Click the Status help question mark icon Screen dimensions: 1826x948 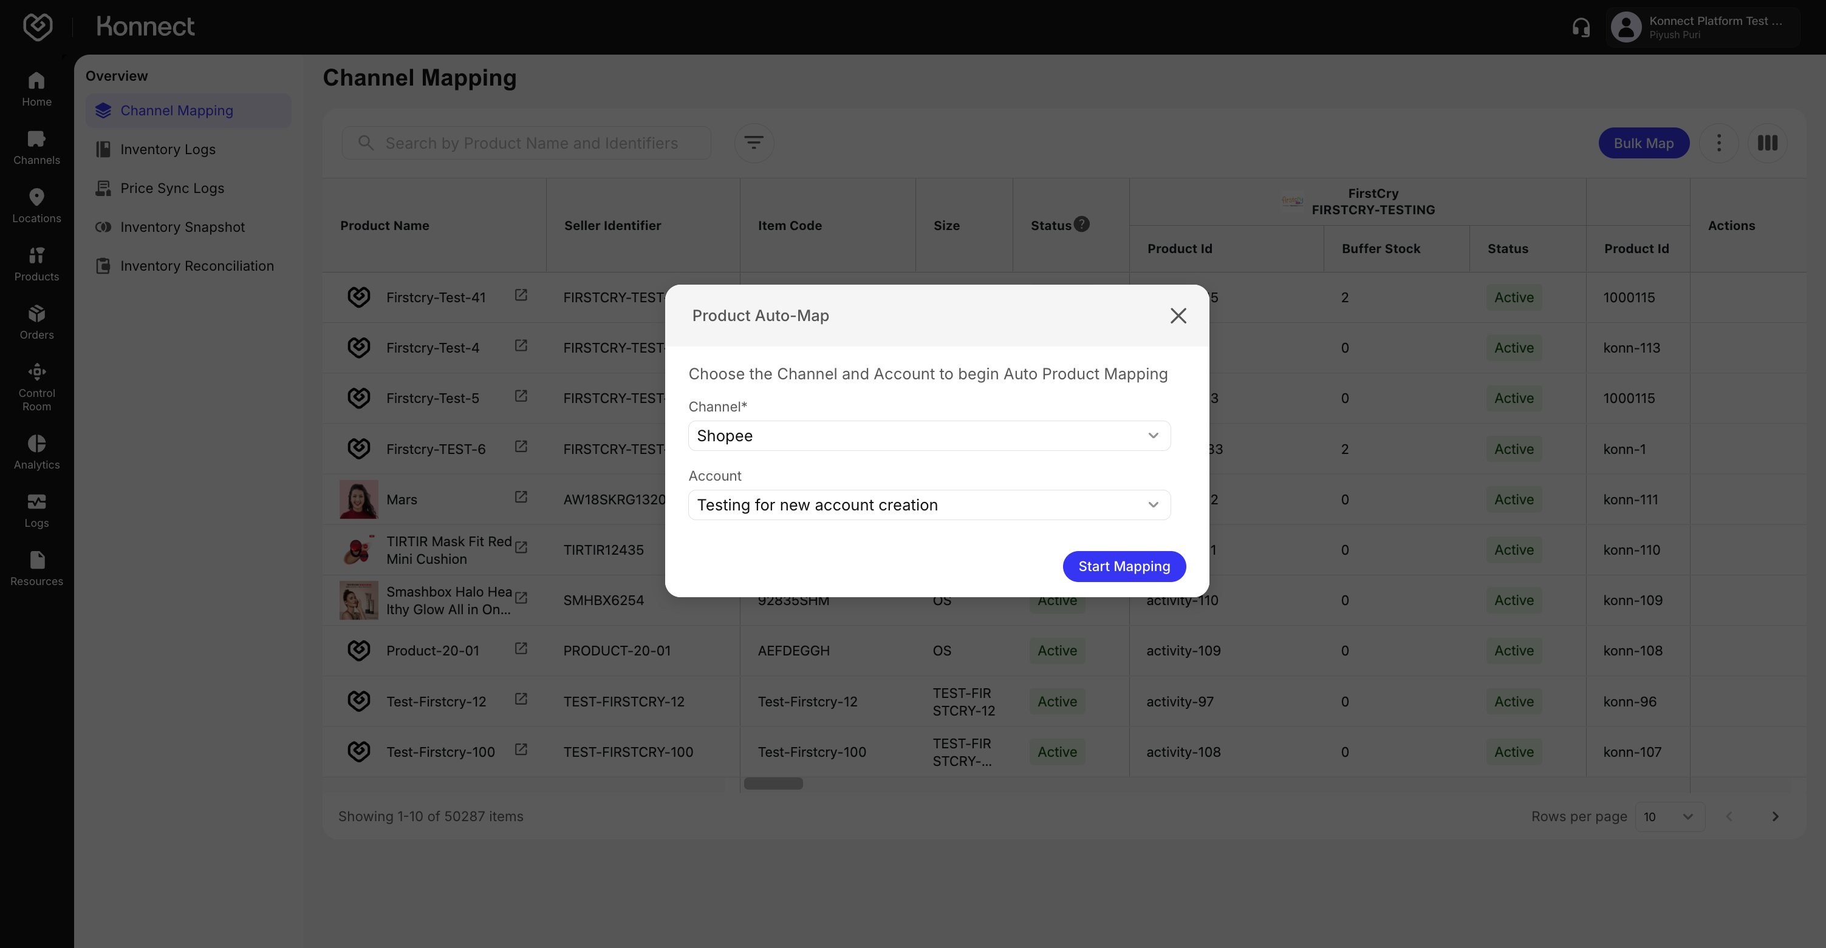point(1081,224)
